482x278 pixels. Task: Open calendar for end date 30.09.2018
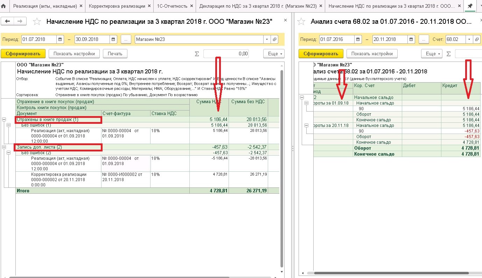coord(113,39)
